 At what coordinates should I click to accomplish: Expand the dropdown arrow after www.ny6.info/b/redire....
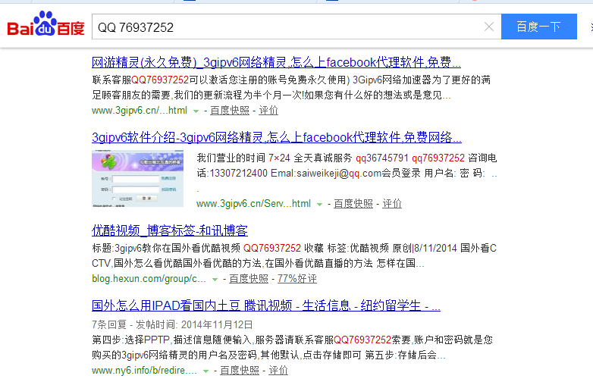click(x=206, y=371)
